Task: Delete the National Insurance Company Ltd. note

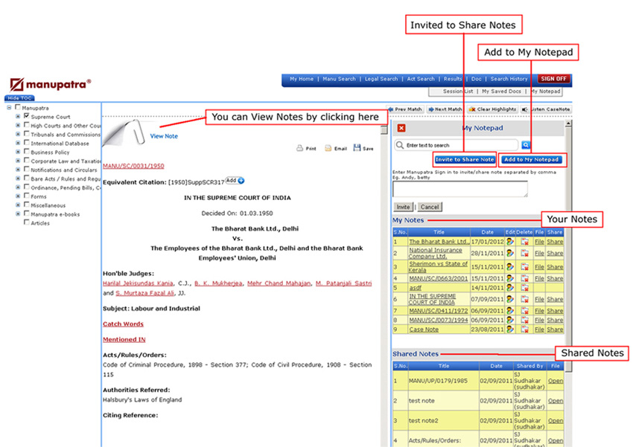Action: [x=524, y=253]
